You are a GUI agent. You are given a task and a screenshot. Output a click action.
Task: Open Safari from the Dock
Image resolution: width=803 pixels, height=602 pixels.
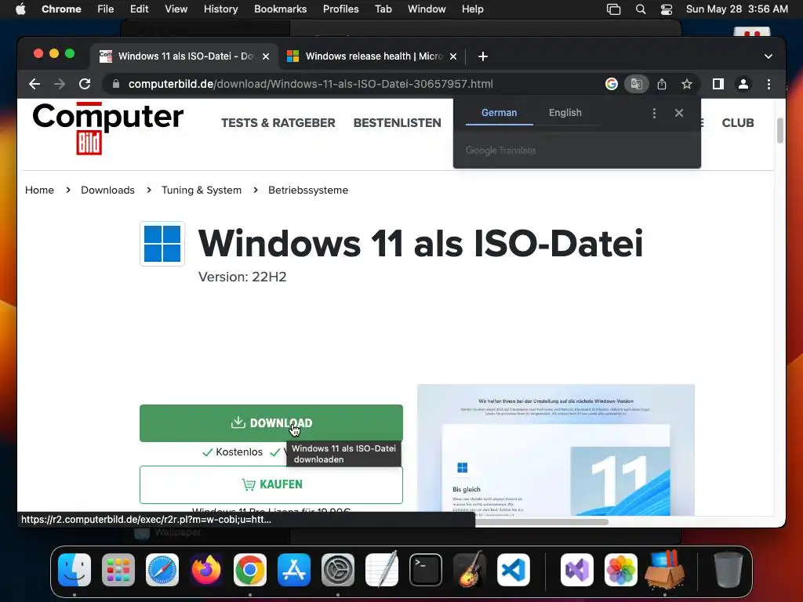tap(162, 570)
